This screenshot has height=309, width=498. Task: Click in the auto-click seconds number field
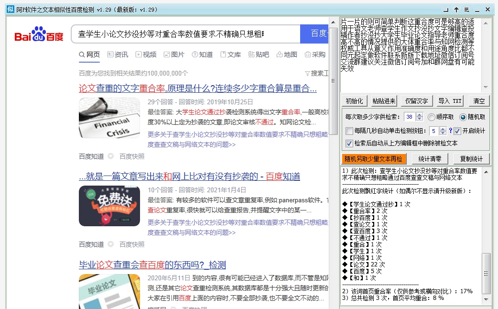tap(434, 131)
